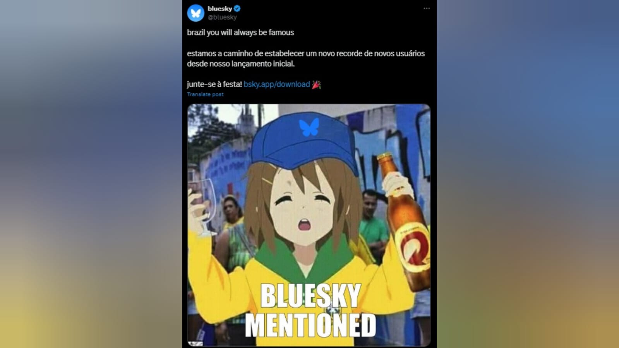Click the butterfly logo on blue cap

[x=309, y=127]
